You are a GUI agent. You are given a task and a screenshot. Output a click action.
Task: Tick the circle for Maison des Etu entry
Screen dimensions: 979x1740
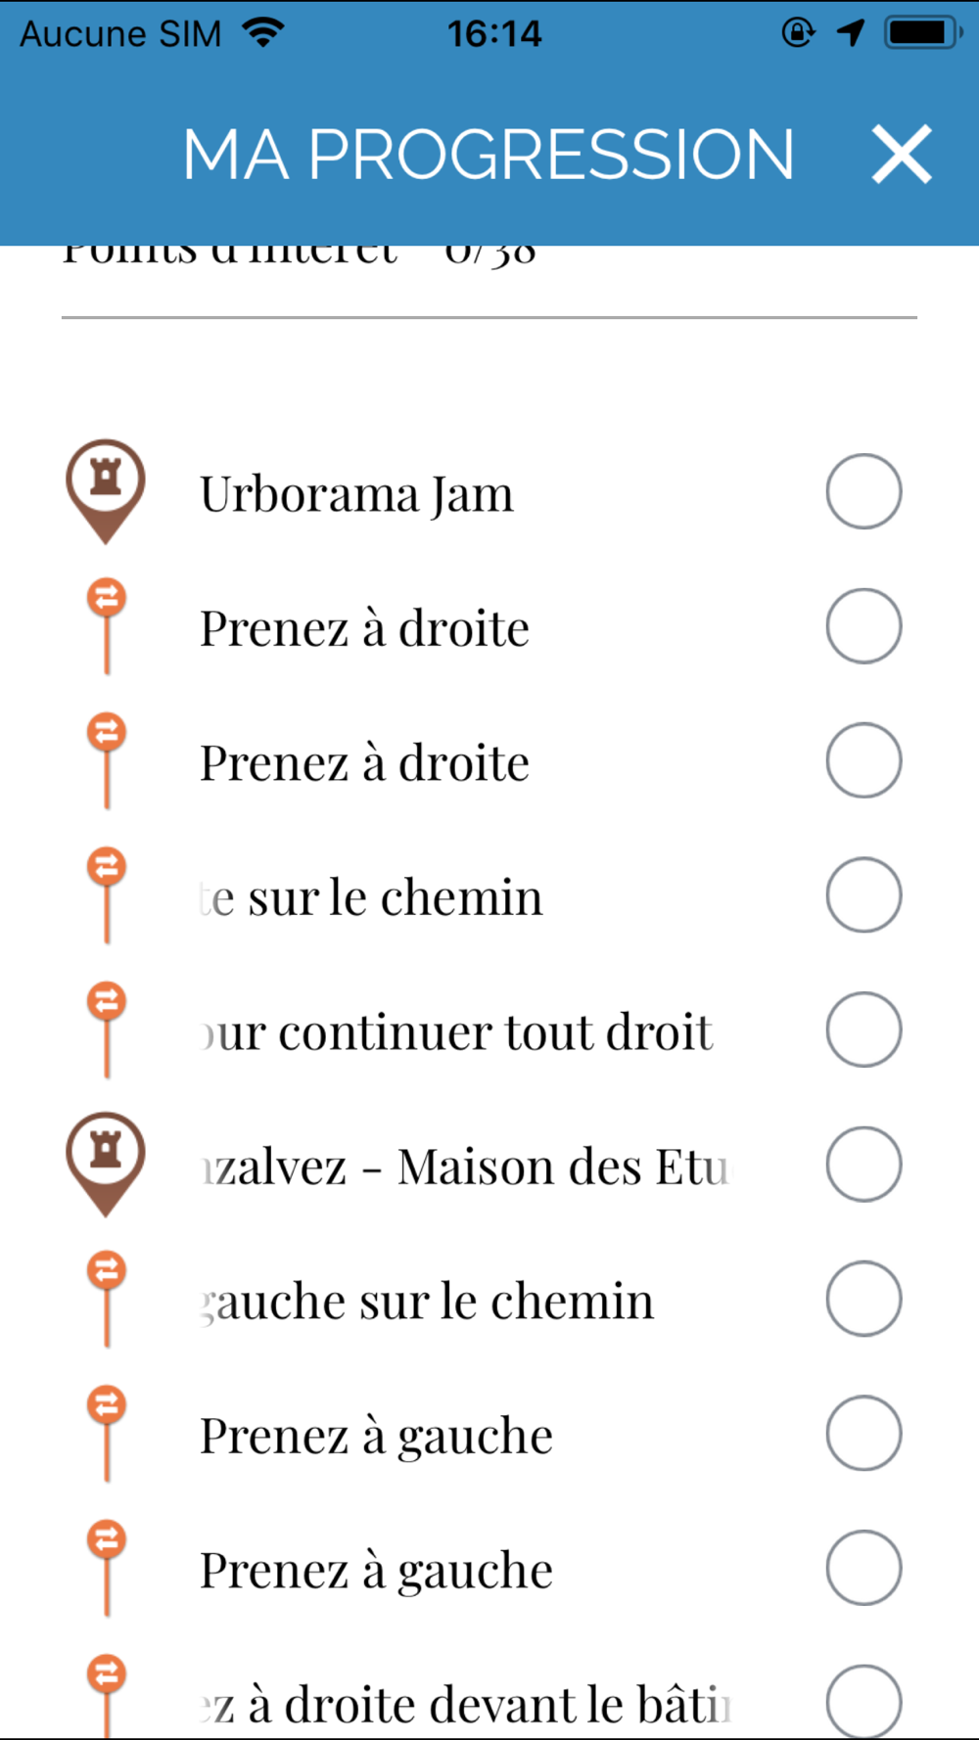[x=863, y=1165]
